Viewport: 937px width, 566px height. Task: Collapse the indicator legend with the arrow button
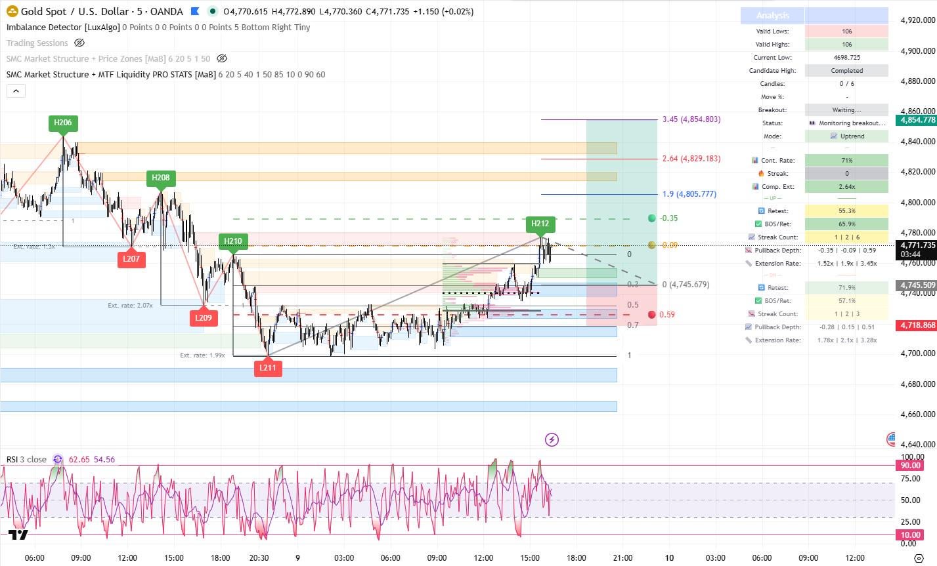click(x=16, y=91)
